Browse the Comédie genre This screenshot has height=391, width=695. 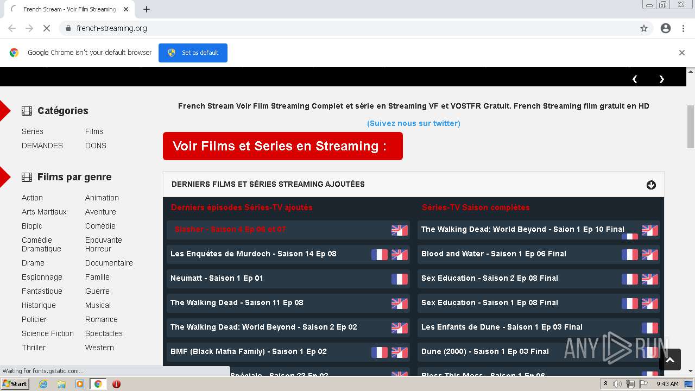100,226
